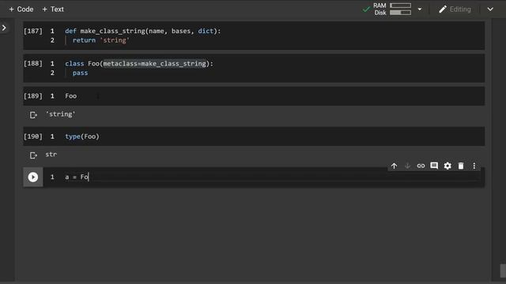Delete the current cell
This screenshot has width=506, height=284.
pyautogui.click(x=461, y=166)
